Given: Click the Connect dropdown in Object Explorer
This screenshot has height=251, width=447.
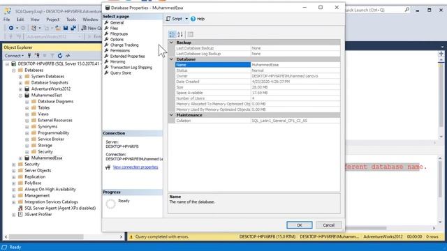Looking at the screenshot, I should click(x=14, y=56).
